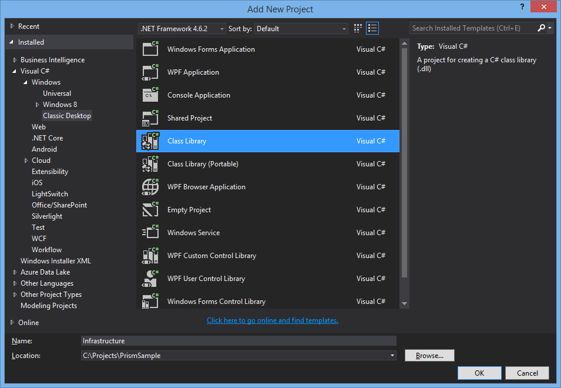Switch to medium icons list view
Viewport: 561px width, 388px height.
(372, 28)
